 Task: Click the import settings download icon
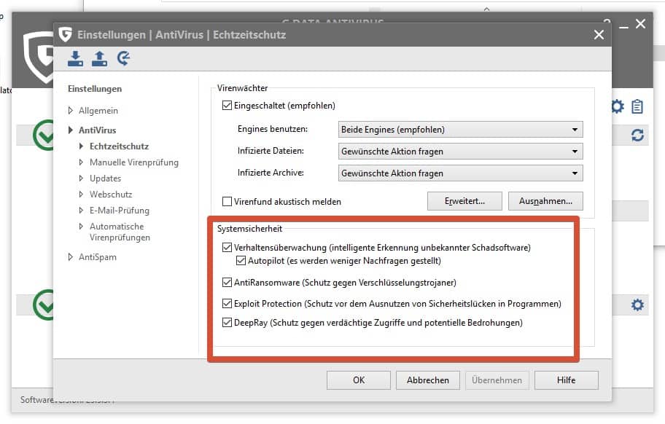pyautogui.click(x=76, y=58)
